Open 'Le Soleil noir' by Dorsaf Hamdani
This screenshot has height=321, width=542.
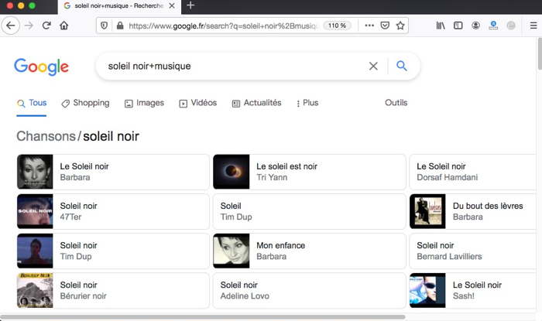(x=473, y=172)
